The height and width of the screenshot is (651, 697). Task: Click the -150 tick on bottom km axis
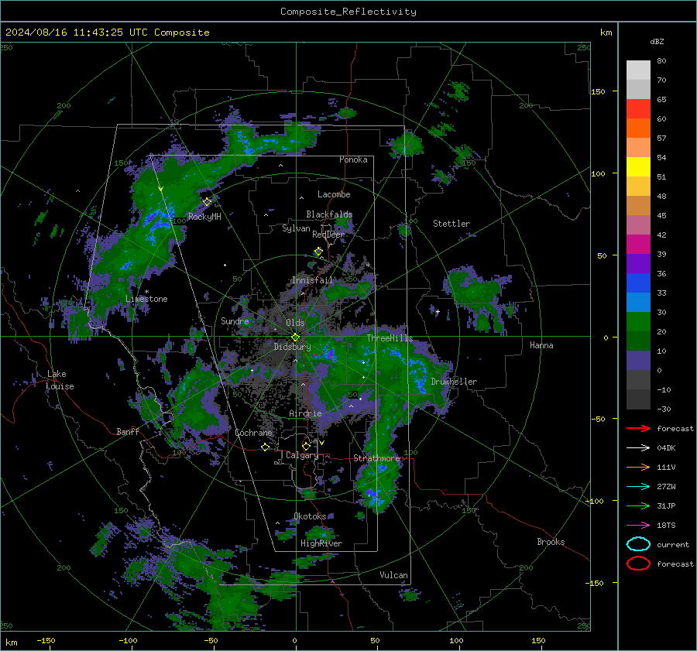tap(46, 640)
